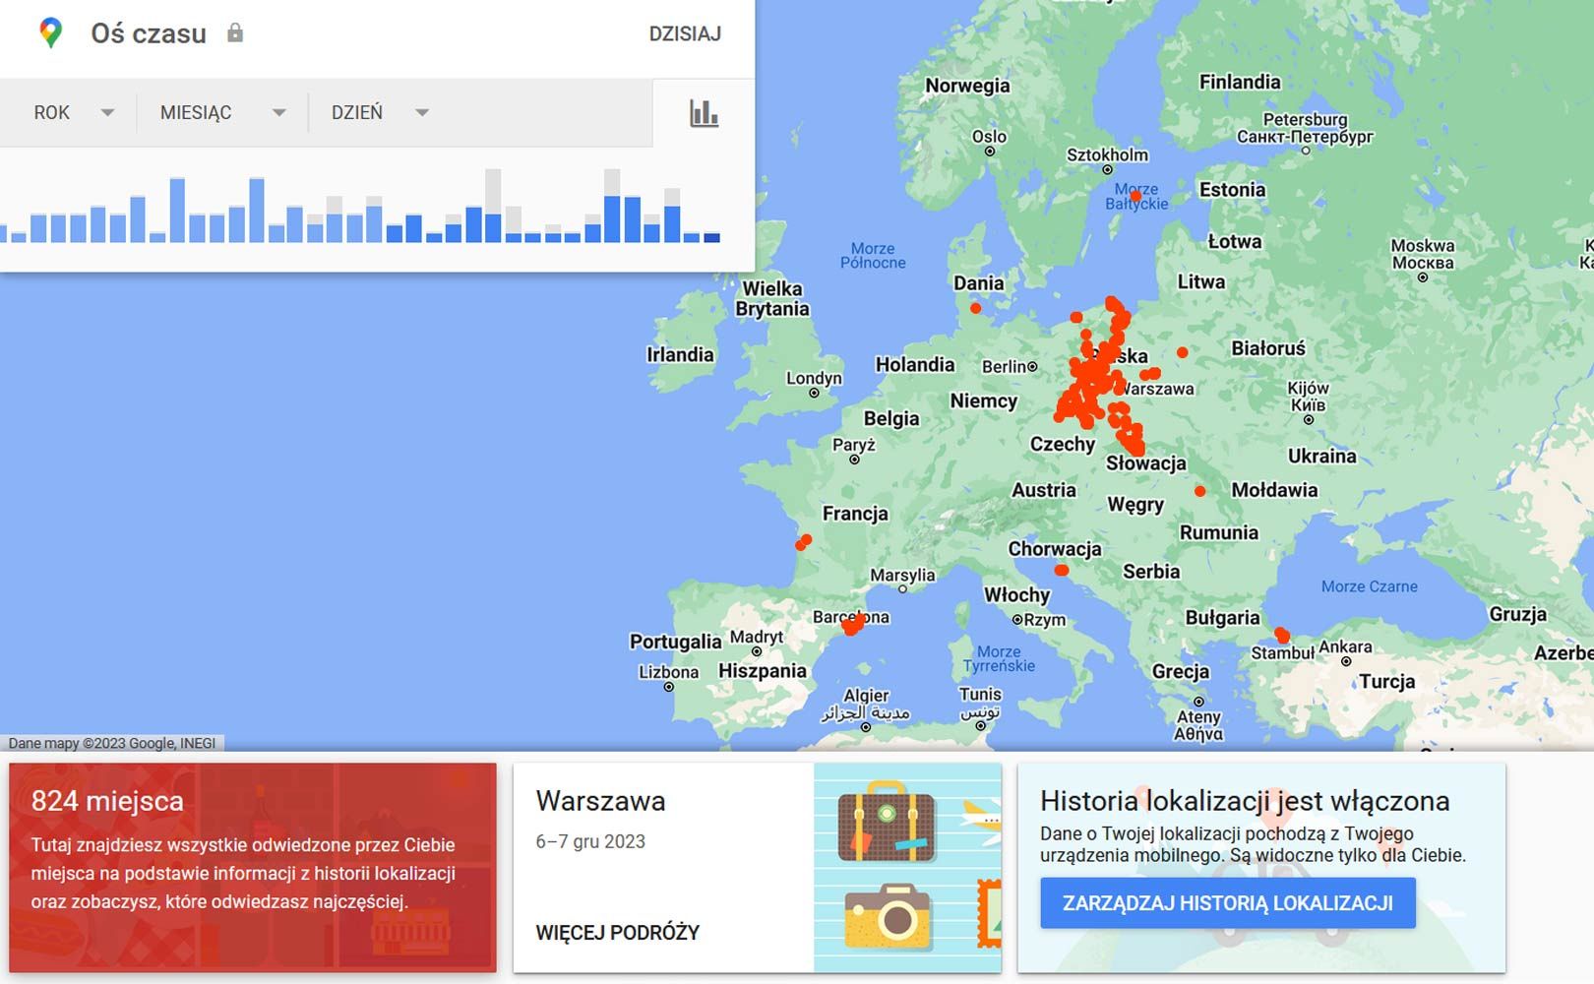Image resolution: width=1594 pixels, height=984 pixels.
Task: Click the Oś czasu title
Action: pos(149,33)
